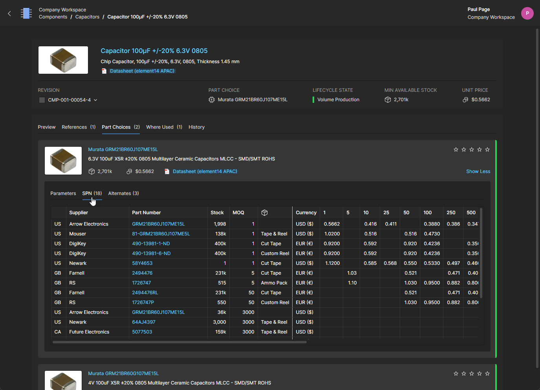The image size is (540, 390).
Task: Click the packaging box column header icon
Action: tap(264, 213)
